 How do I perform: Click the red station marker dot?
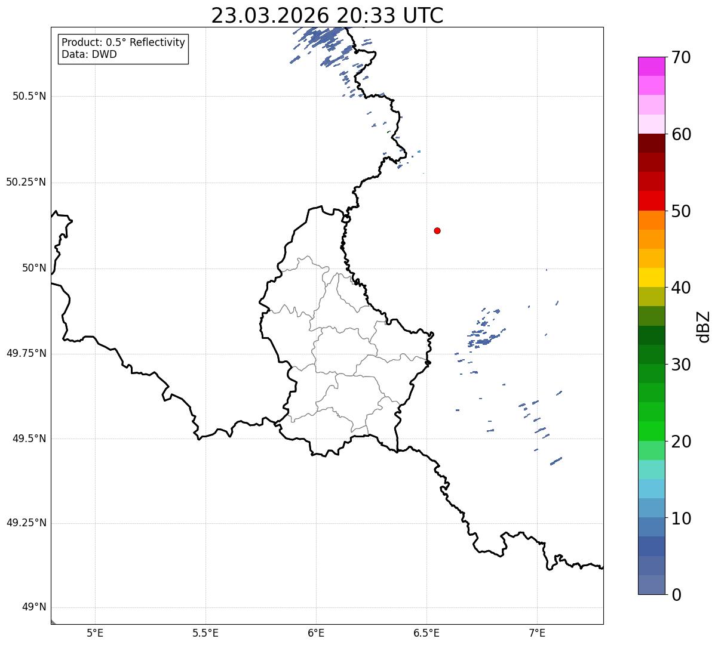(x=437, y=230)
